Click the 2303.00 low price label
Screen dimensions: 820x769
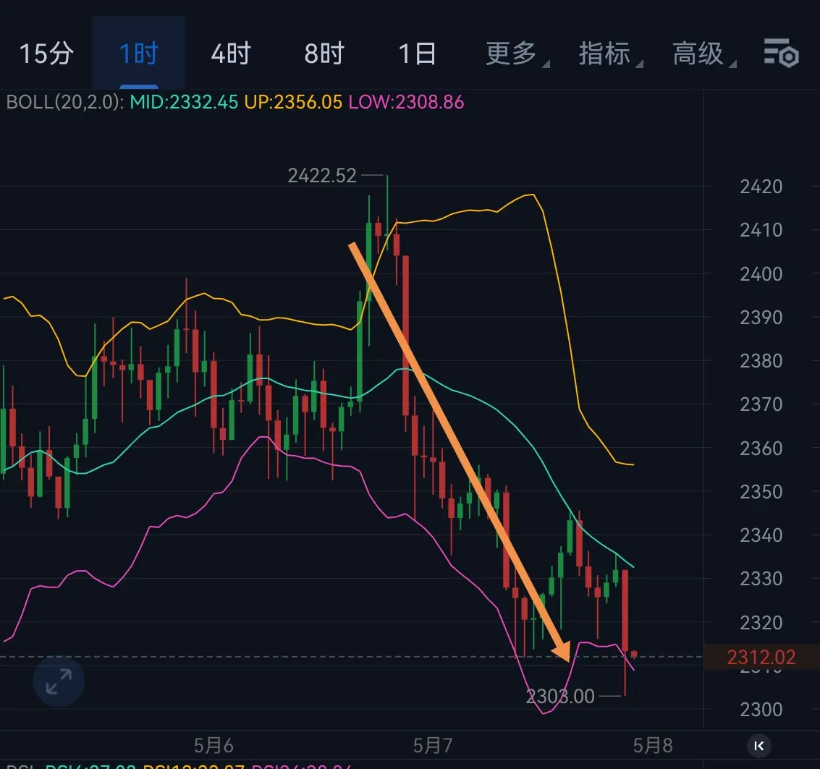(x=560, y=697)
